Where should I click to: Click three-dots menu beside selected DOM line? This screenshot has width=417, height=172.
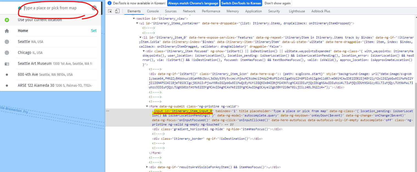(108, 111)
